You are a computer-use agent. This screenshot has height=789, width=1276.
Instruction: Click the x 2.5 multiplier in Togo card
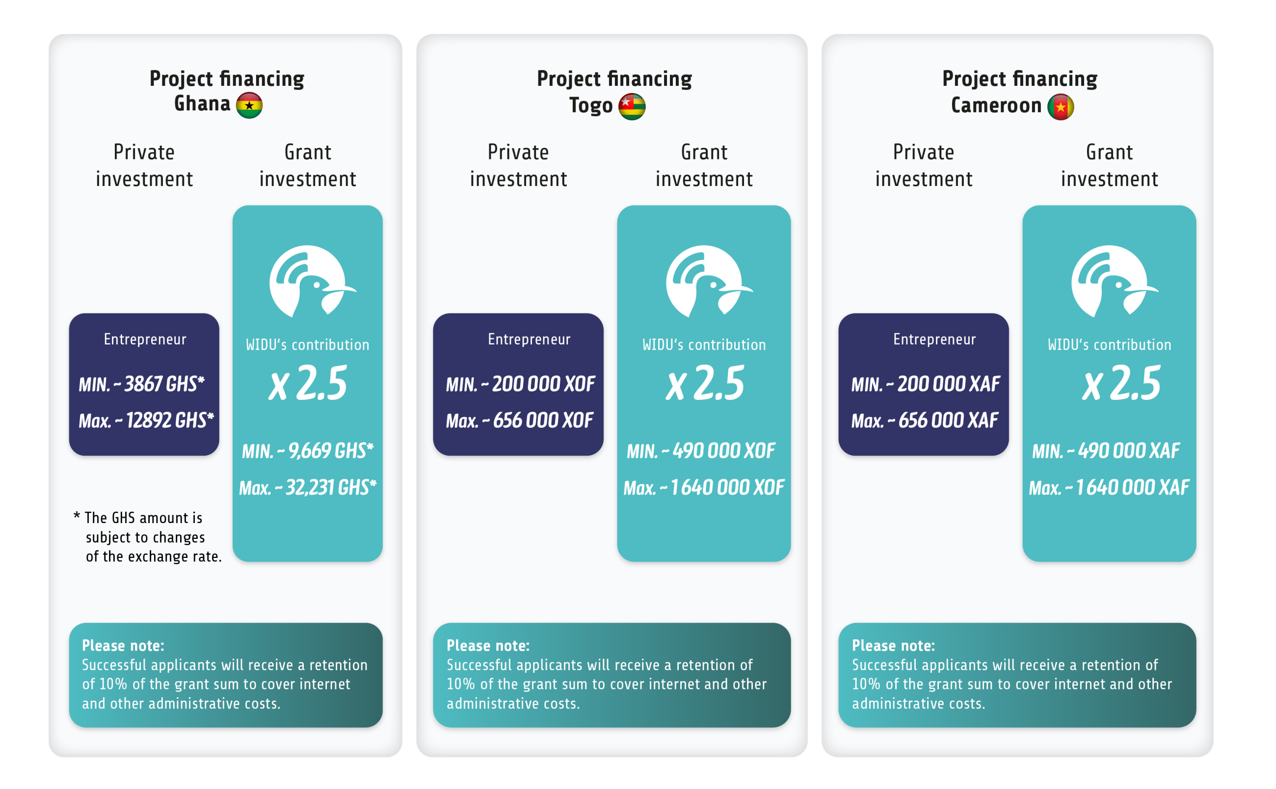[705, 384]
